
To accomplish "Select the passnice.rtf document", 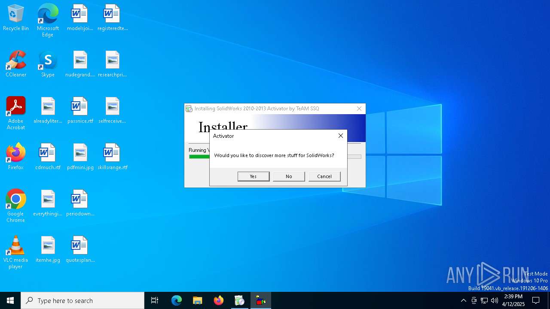I will pyautogui.click(x=80, y=111).
